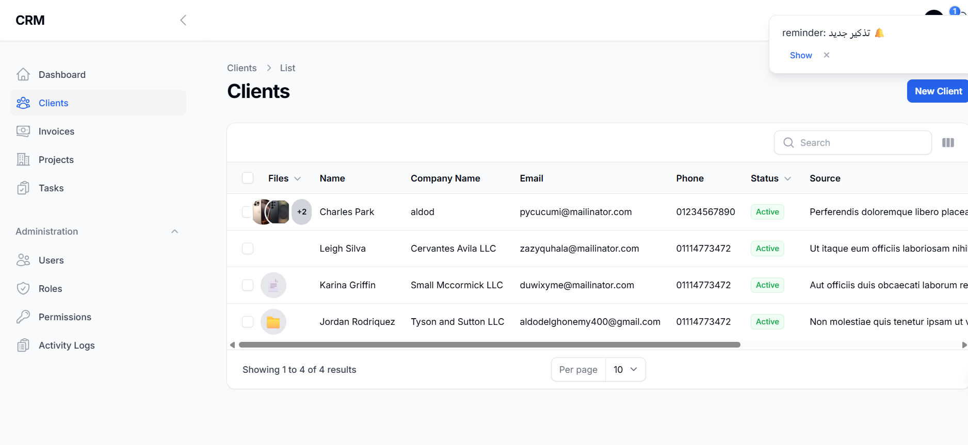Open Karina Griffin's document file icon
Screen dimensions: 968x445
pos(273,285)
